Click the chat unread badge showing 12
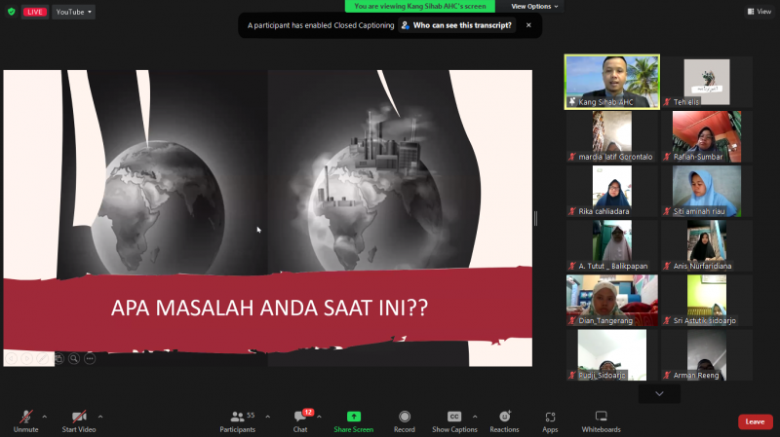 tap(308, 412)
